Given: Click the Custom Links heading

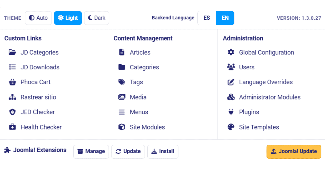Looking at the screenshot, I should [23, 38].
